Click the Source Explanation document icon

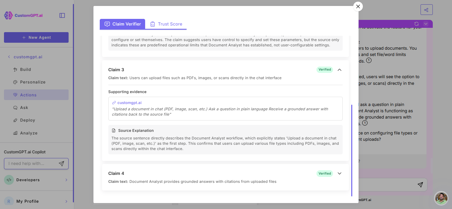click(x=114, y=131)
